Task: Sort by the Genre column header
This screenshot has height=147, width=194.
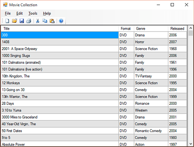Action: click(151, 28)
